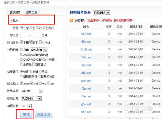Click the 删除时间 column header
The image size is (162, 119).
click(x=136, y=27)
